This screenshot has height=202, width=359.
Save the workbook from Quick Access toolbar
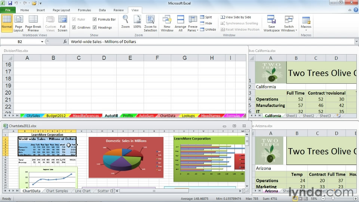click(x=10, y=3)
